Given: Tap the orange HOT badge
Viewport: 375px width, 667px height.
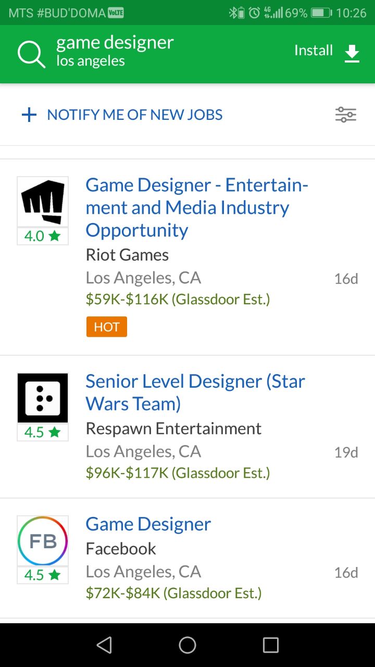Looking at the screenshot, I should point(107,327).
